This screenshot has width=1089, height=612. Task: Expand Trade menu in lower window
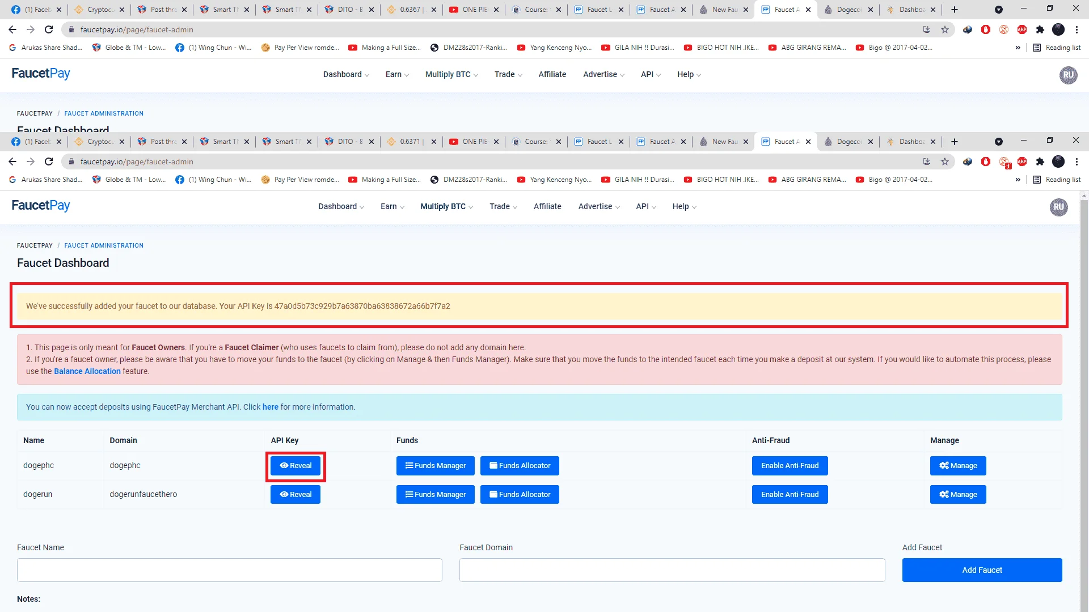503,207
